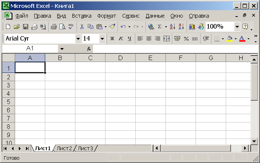Open the 100% zoom dropdown
Viewport: 260px width, 163px height.
[237, 27]
